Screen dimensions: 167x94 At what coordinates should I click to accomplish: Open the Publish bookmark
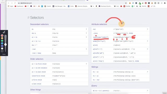[48, 6]
